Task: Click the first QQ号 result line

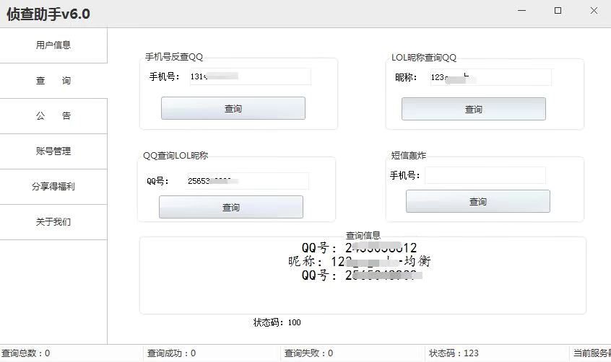Action: click(359, 247)
